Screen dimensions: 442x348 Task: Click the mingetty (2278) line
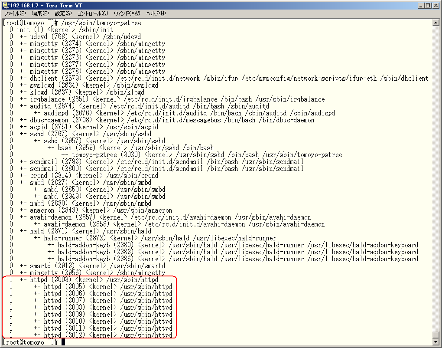point(87,72)
